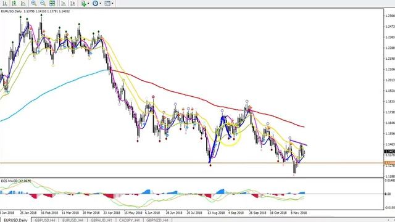Open the indicators list button
Viewport: 395px width, 222px height.
click(84, 3)
